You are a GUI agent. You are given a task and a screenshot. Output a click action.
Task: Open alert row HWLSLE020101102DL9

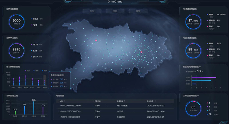click(115, 111)
